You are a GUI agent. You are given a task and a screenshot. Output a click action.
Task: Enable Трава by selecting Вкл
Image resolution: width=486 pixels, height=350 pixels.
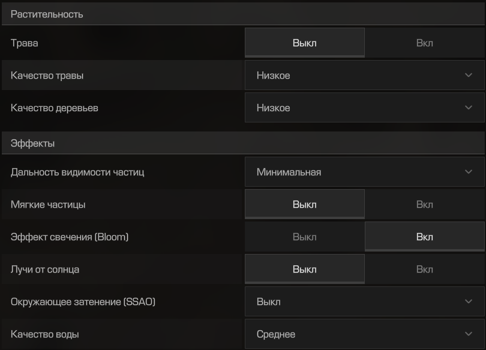coord(425,43)
